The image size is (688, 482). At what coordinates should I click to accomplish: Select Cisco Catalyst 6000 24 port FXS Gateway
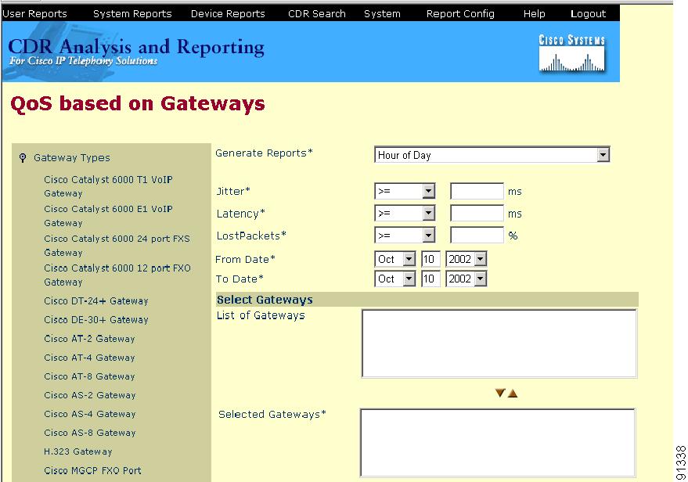click(117, 246)
